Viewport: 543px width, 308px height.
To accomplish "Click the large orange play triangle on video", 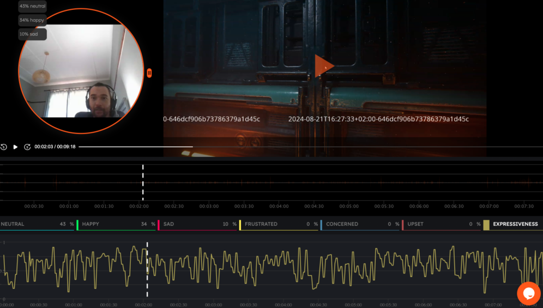I will [x=324, y=66].
